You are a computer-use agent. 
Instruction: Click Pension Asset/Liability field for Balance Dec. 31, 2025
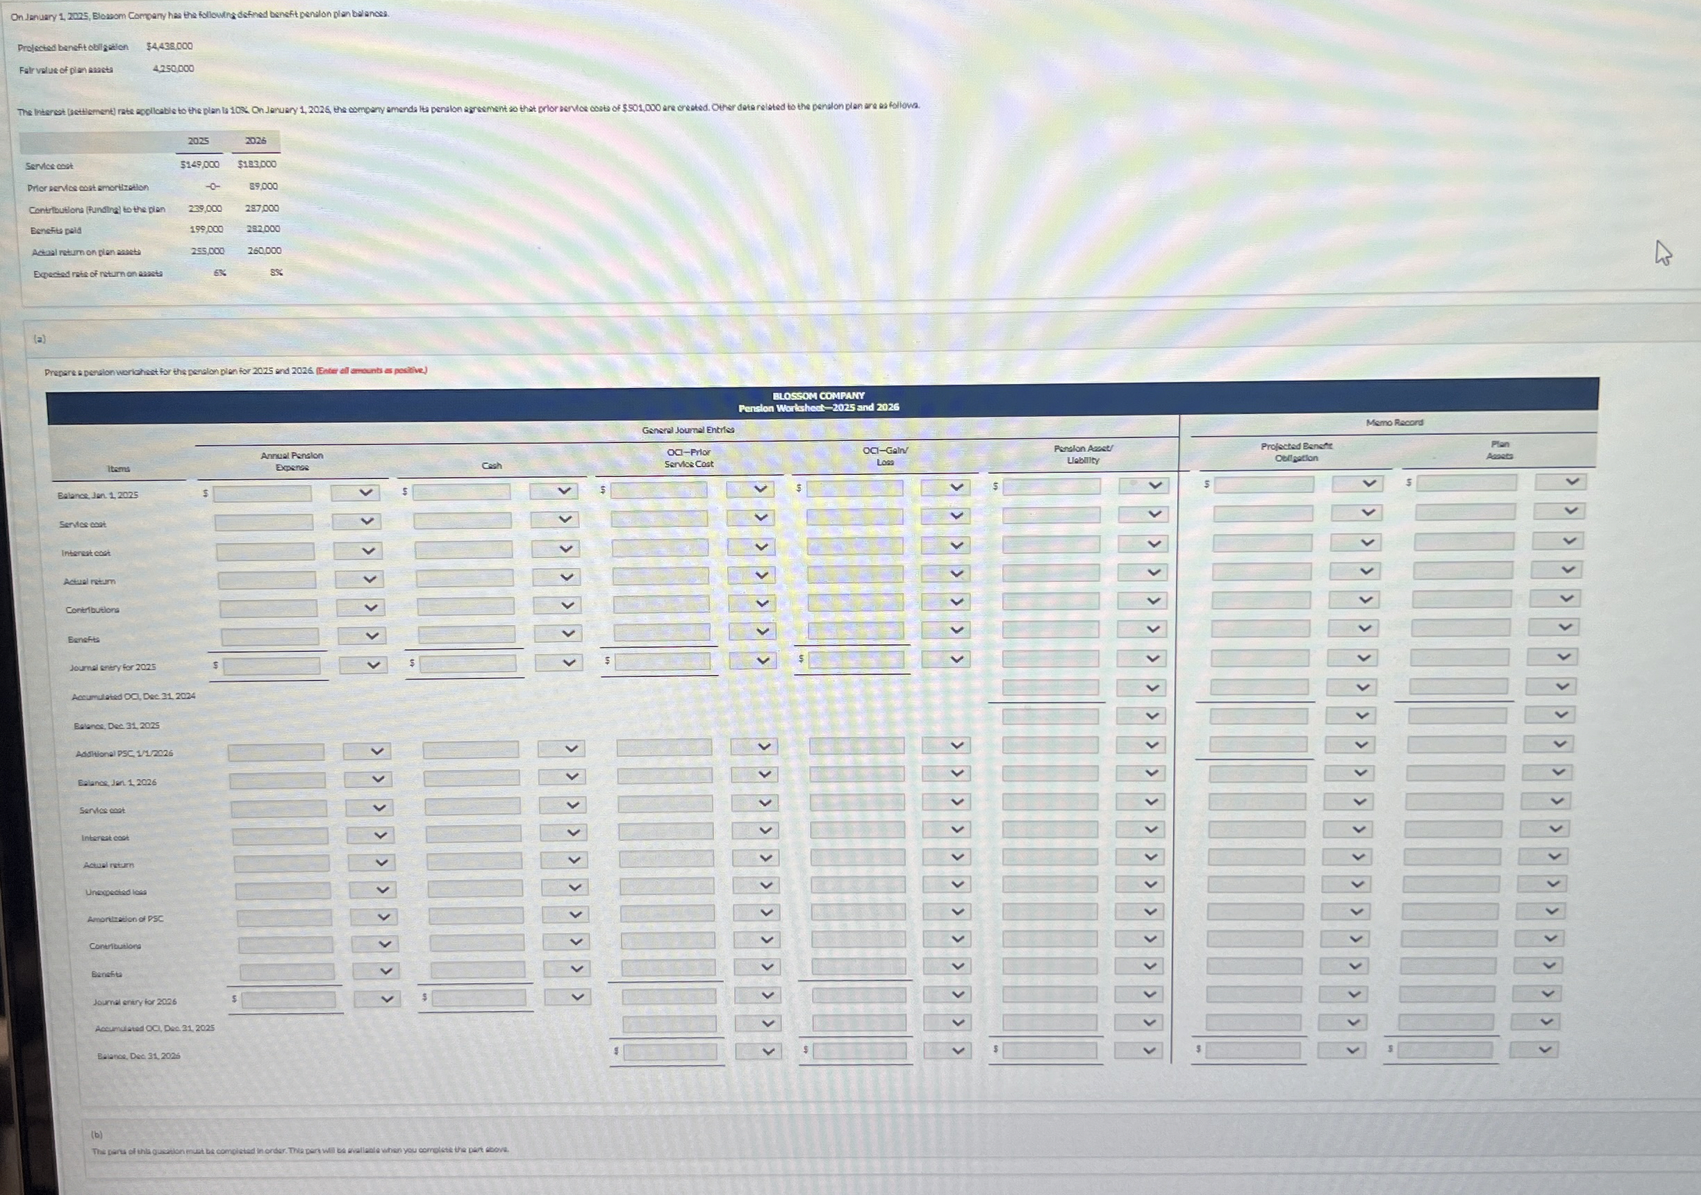tap(1050, 717)
